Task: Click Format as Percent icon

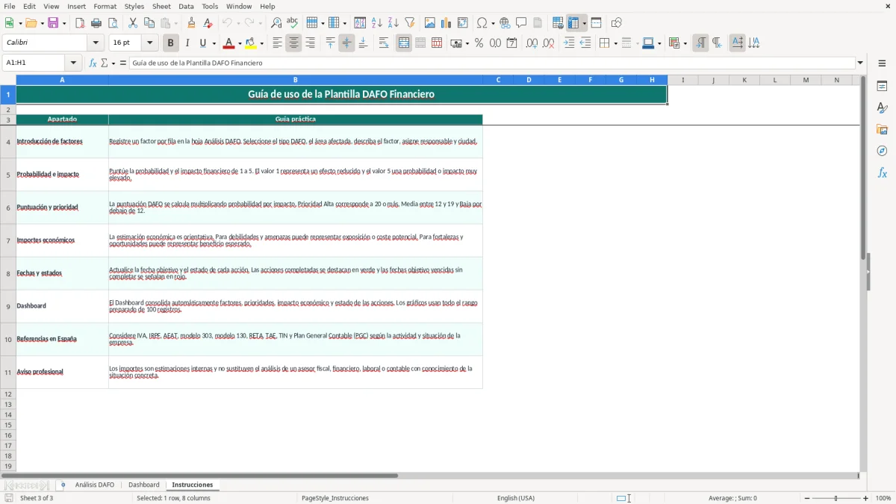Action: pos(479,43)
